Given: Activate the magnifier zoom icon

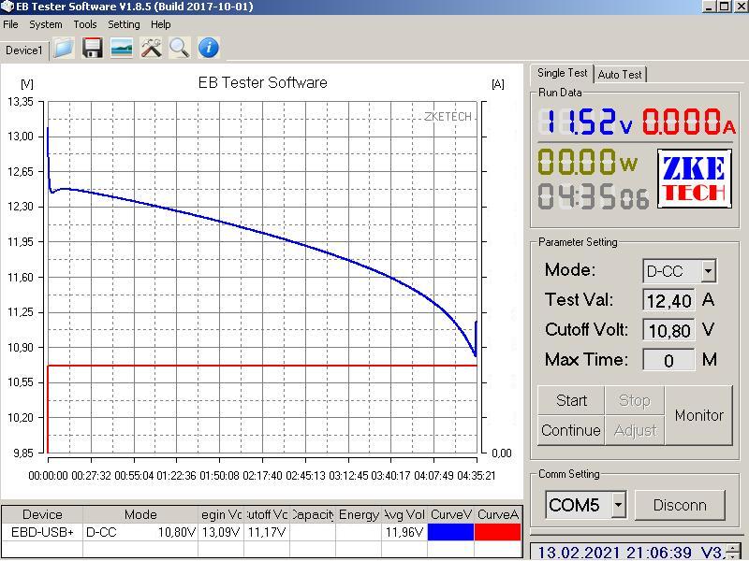Looking at the screenshot, I should (180, 49).
